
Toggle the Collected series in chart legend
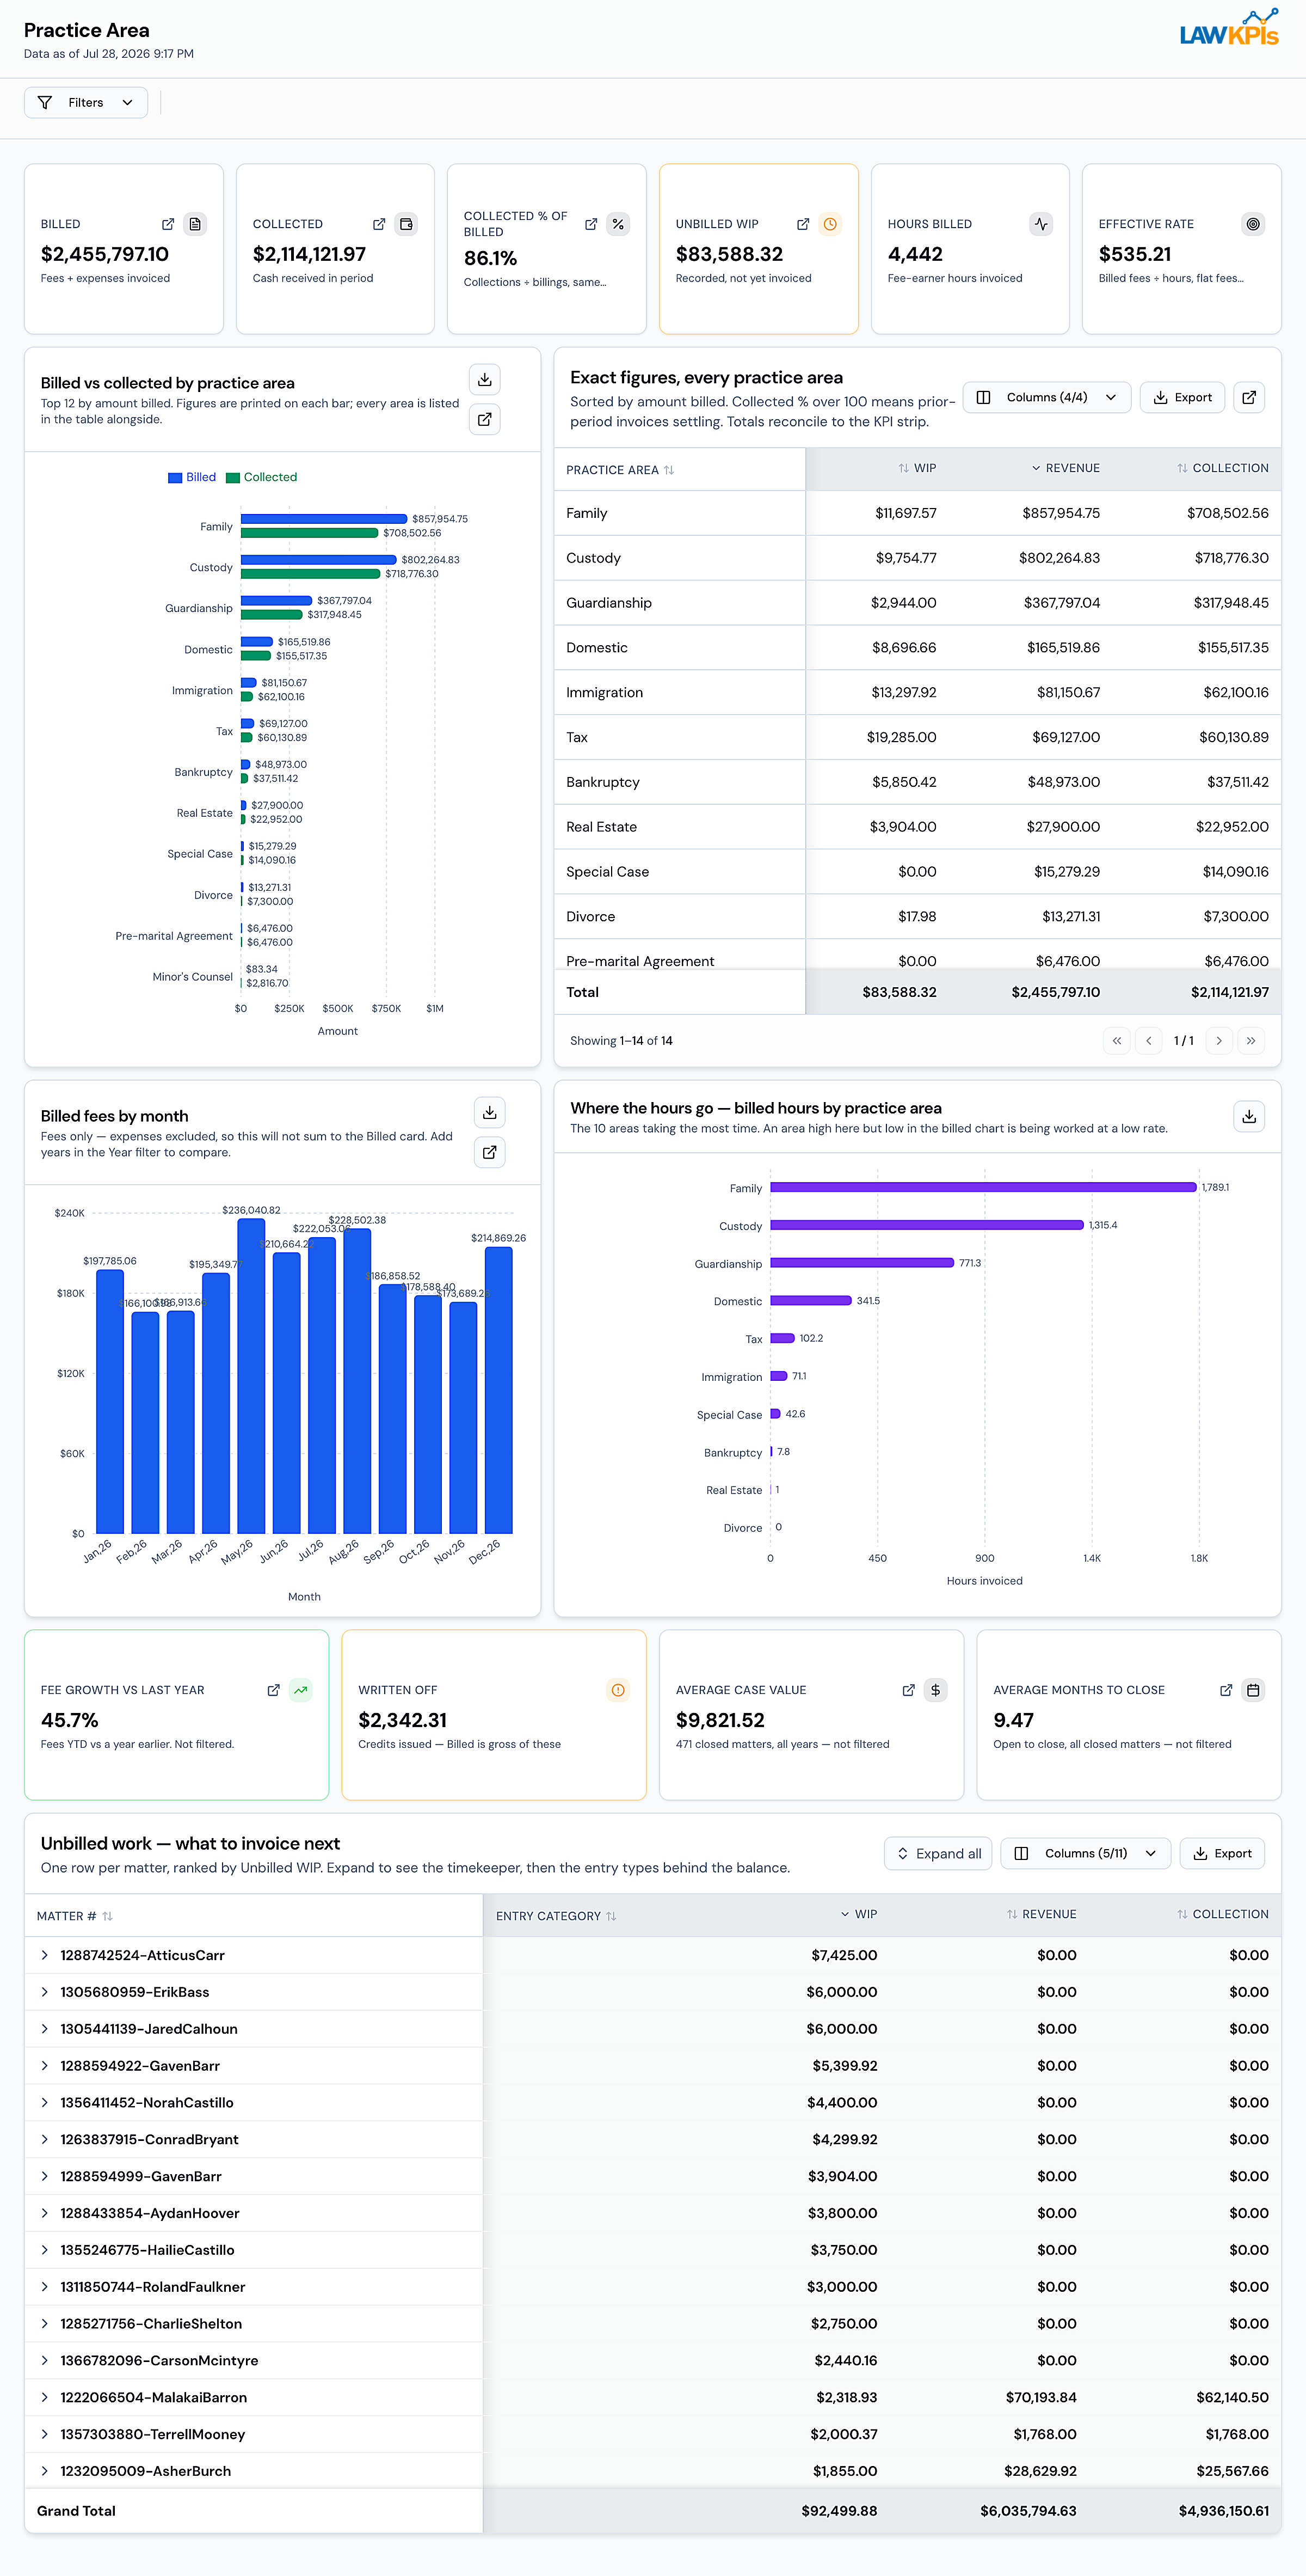262,477
